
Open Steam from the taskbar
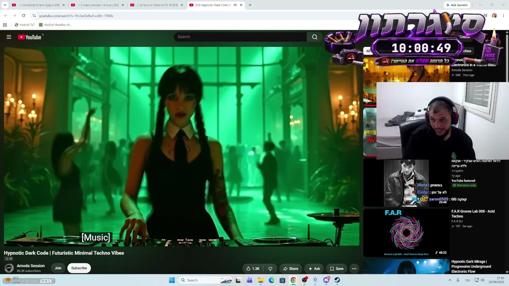coord(337,280)
